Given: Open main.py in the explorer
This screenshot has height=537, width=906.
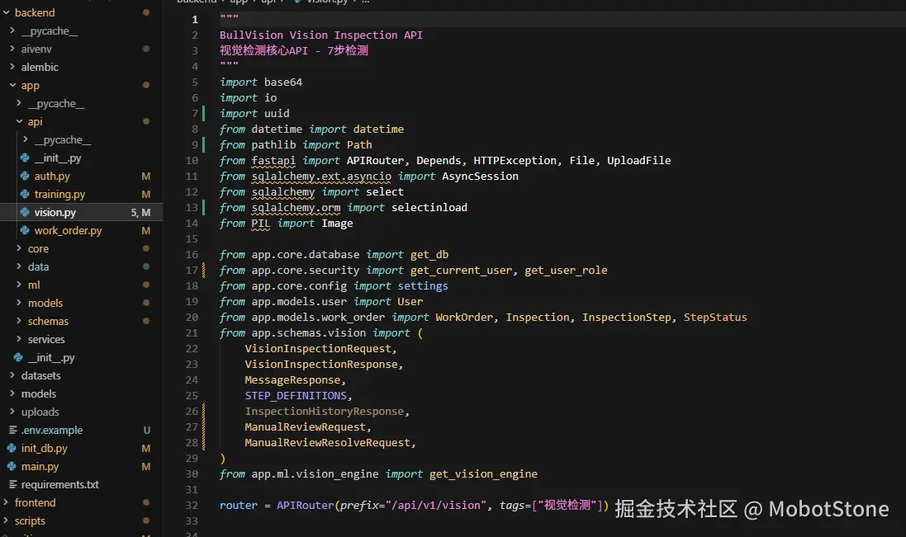Looking at the screenshot, I should tap(40, 466).
